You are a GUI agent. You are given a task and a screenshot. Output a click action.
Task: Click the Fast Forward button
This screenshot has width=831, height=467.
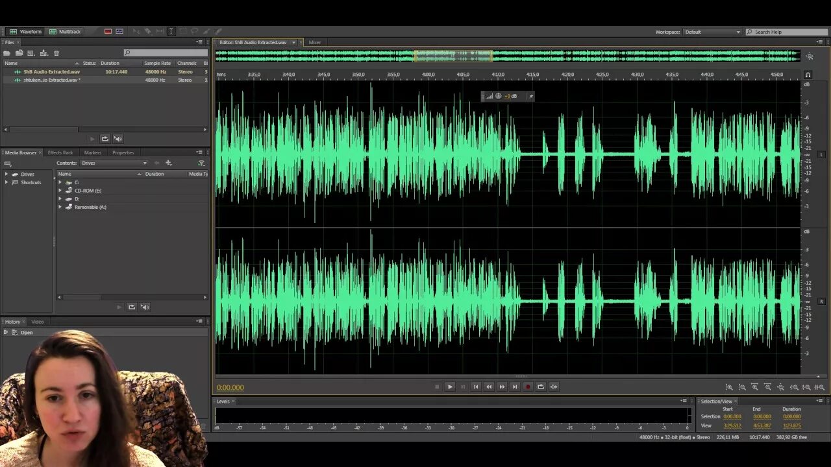(502, 387)
